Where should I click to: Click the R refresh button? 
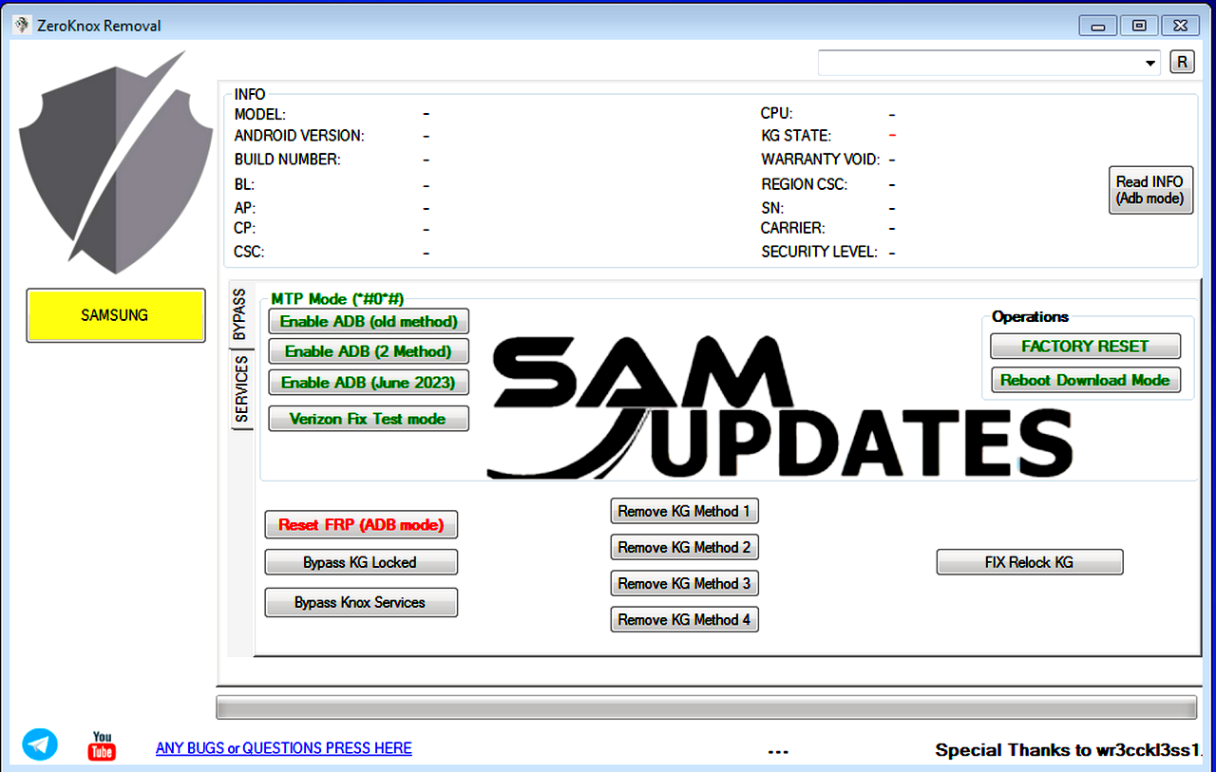coord(1182,62)
